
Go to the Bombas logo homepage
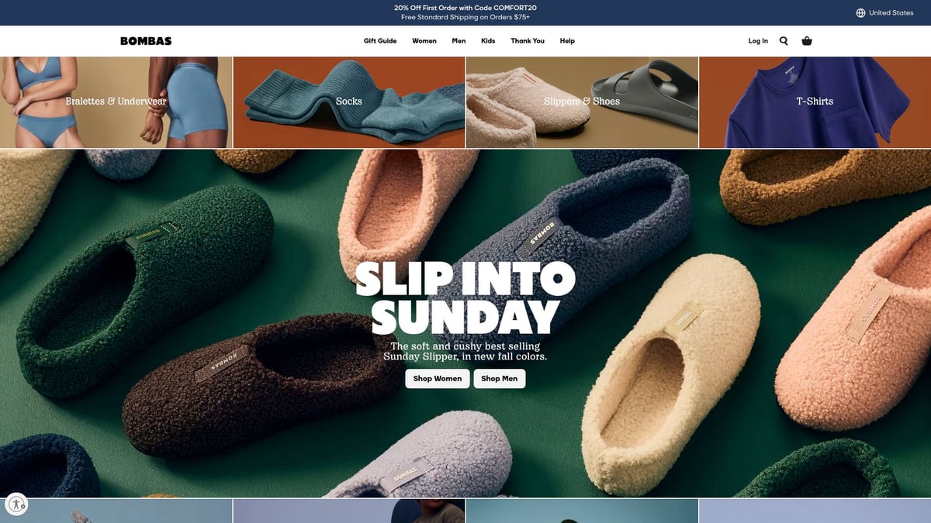tap(146, 41)
